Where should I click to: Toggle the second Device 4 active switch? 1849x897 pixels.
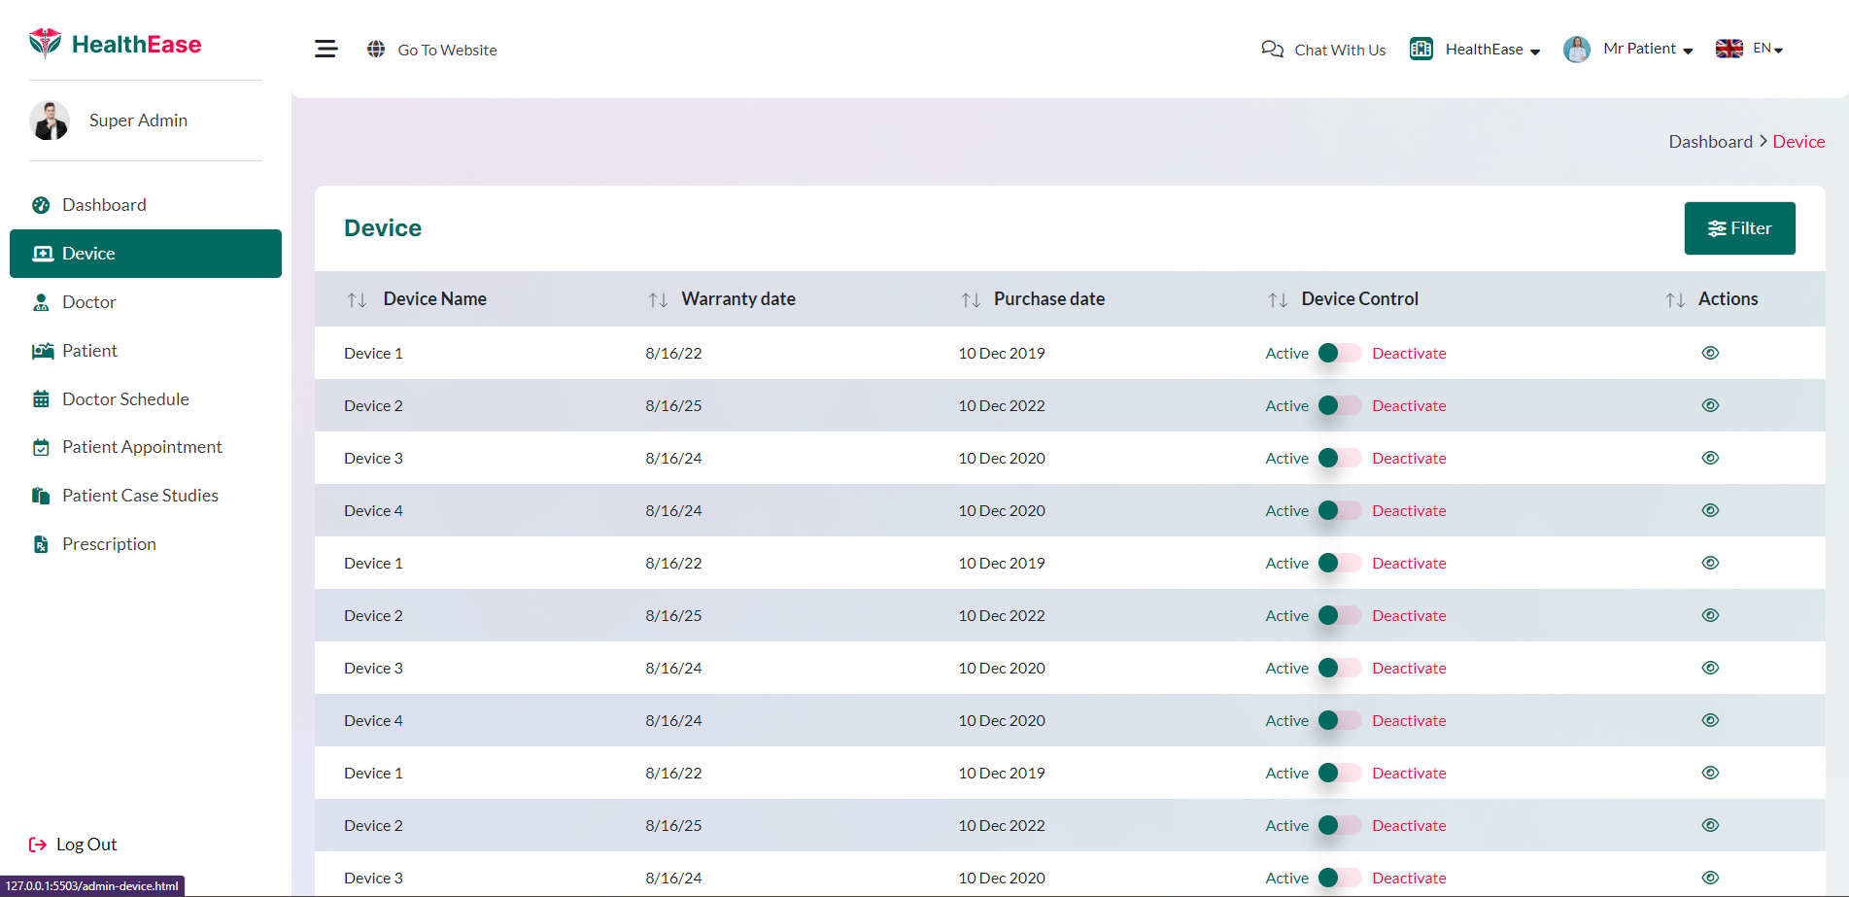(x=1340, y=720)
